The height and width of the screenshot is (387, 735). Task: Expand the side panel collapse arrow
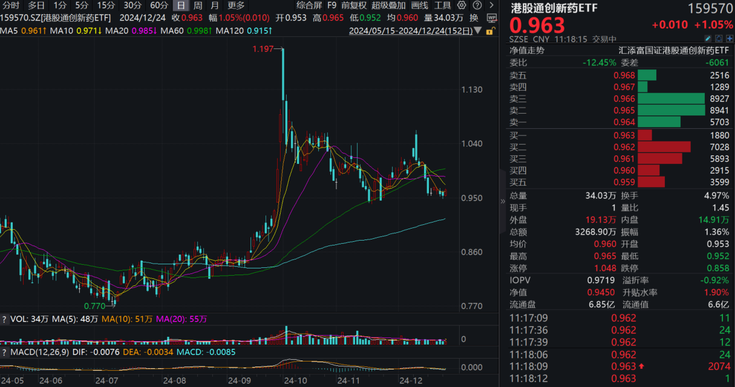pyautogui.click(x=502, y=201)
